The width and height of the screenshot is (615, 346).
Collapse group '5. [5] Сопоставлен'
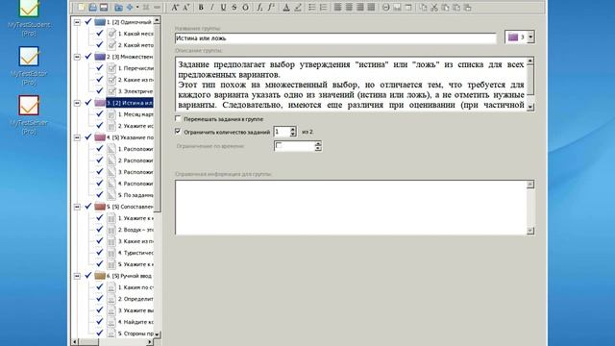click(x=77, y=207)
